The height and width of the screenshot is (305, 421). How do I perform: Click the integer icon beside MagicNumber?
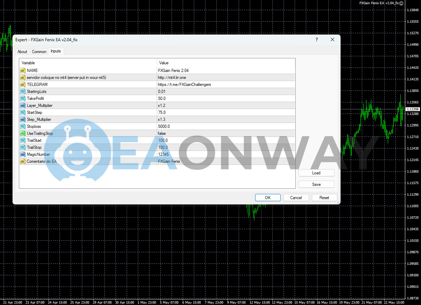click(23, 154)
